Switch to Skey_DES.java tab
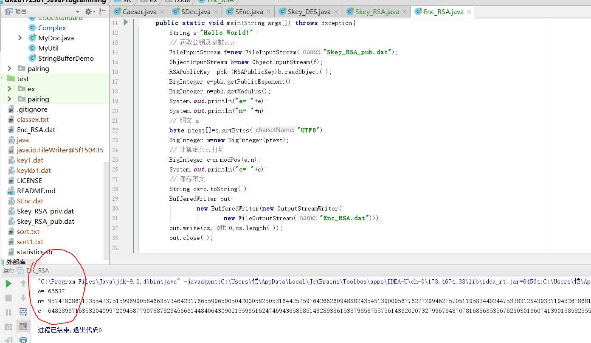 [x=309, y=11]
